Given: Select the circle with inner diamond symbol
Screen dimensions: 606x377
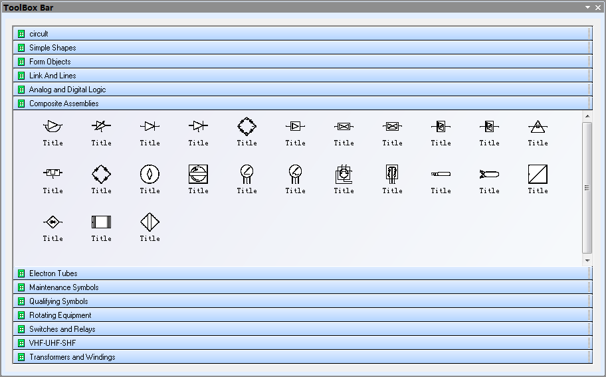Looking at the screenshot, I should 150,174.
